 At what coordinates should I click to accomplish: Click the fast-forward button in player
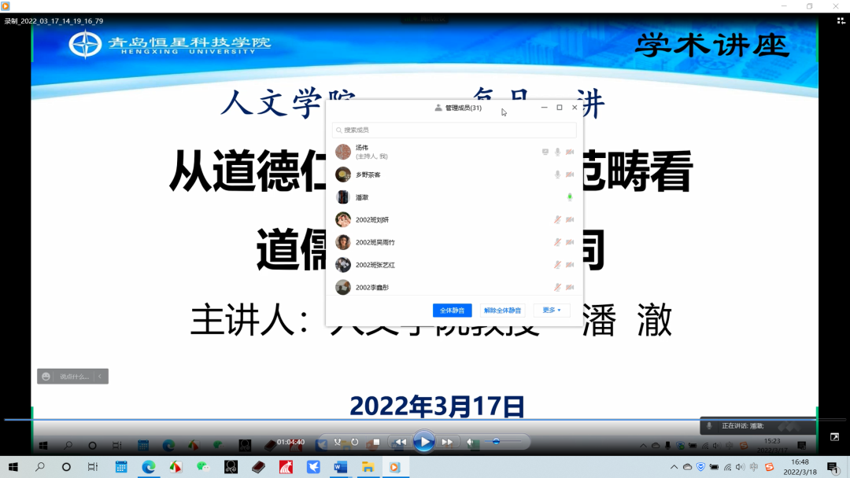[x=447, y=442]
